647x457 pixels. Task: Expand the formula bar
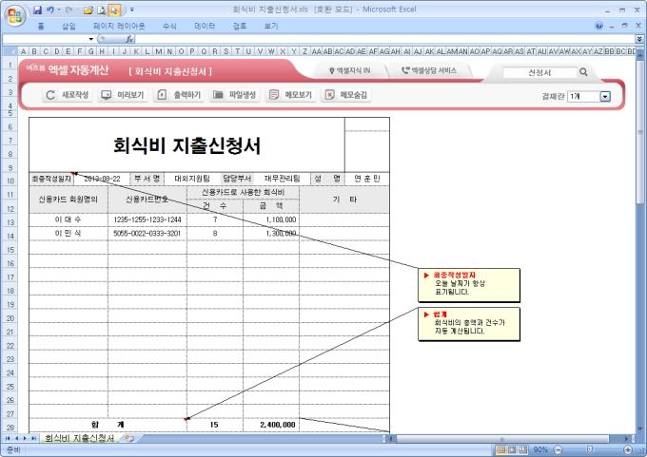(639, 39)
